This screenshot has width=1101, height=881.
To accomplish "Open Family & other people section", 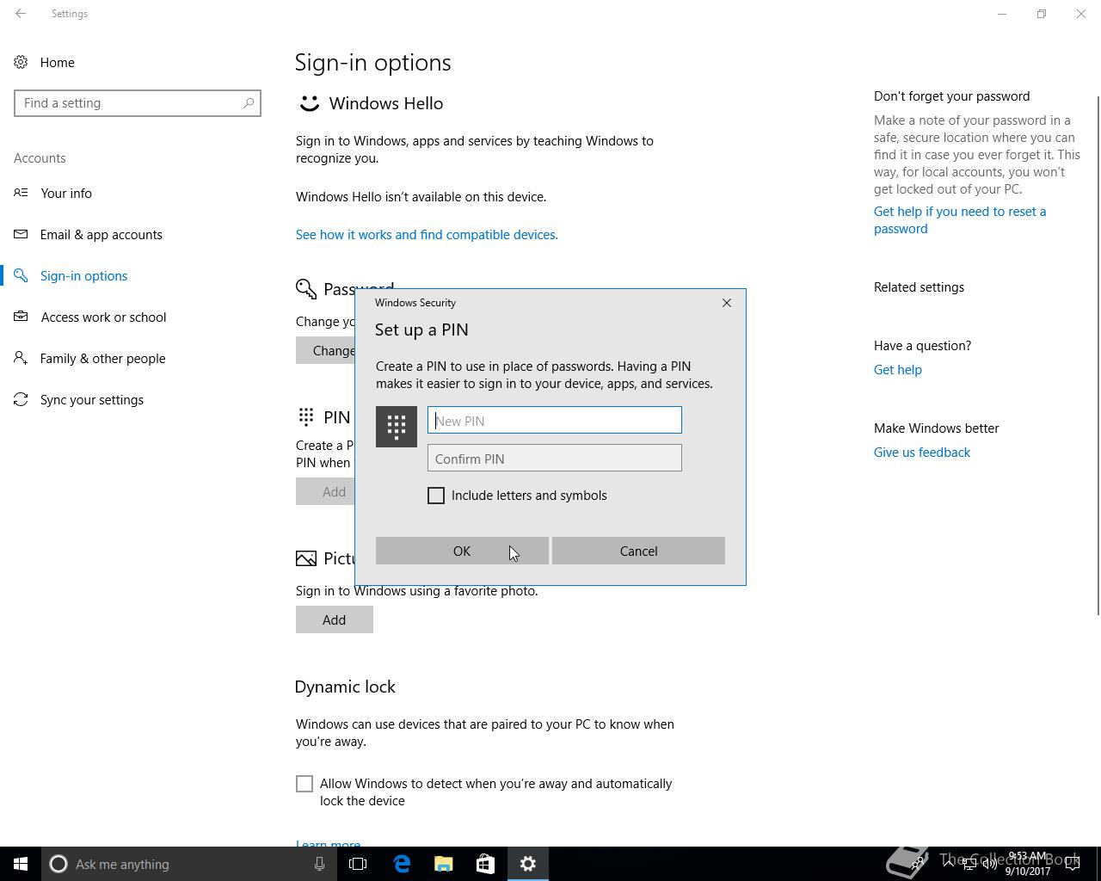I will click(103, 358).
